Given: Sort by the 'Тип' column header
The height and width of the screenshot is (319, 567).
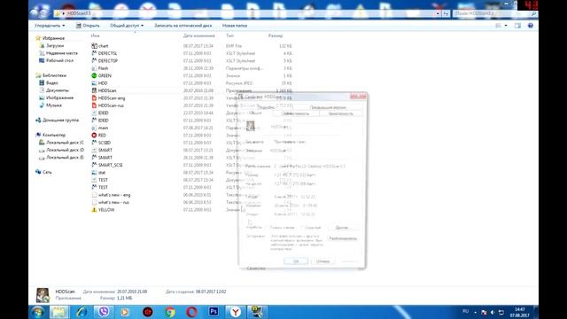Looking at the screenshot, I should pyautogui.click(x=229, y=35).
